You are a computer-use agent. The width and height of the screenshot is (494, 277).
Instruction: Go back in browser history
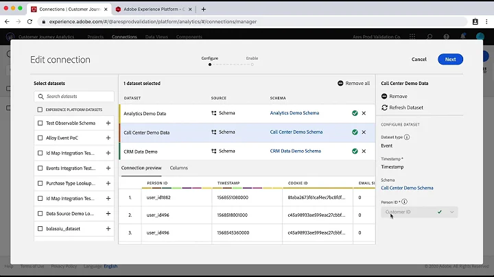coord(7,22)
